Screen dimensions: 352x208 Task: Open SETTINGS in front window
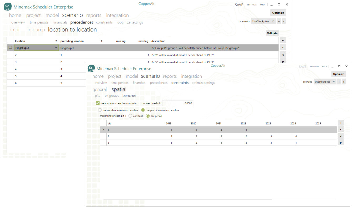point(314,66)
